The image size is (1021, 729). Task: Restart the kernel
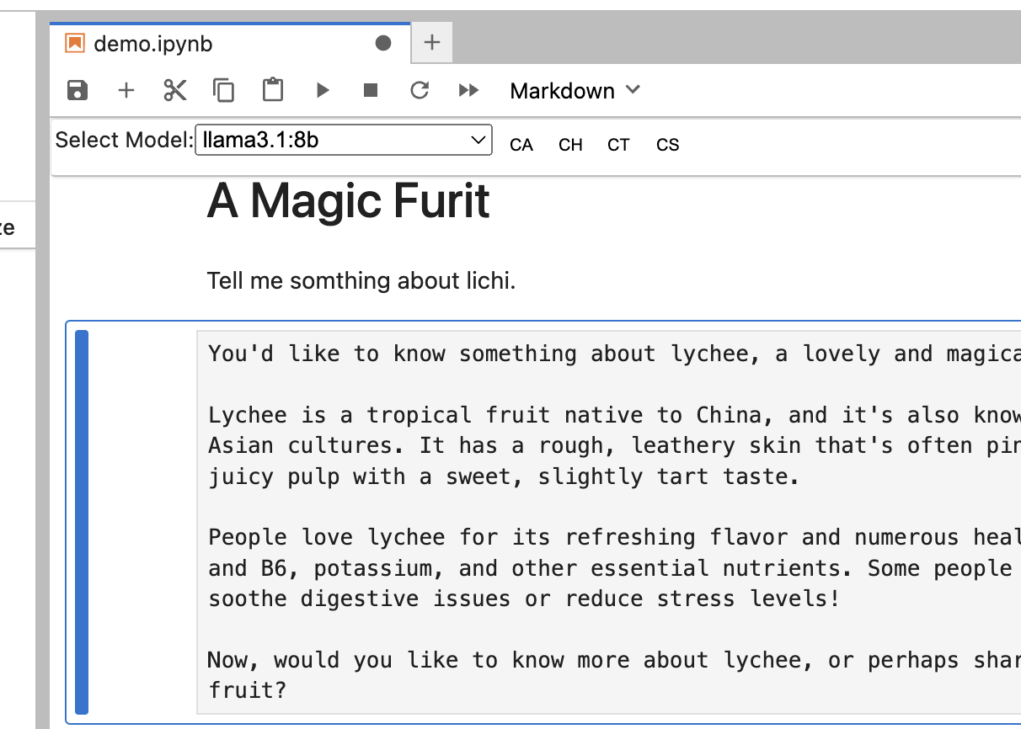point(420,90)
